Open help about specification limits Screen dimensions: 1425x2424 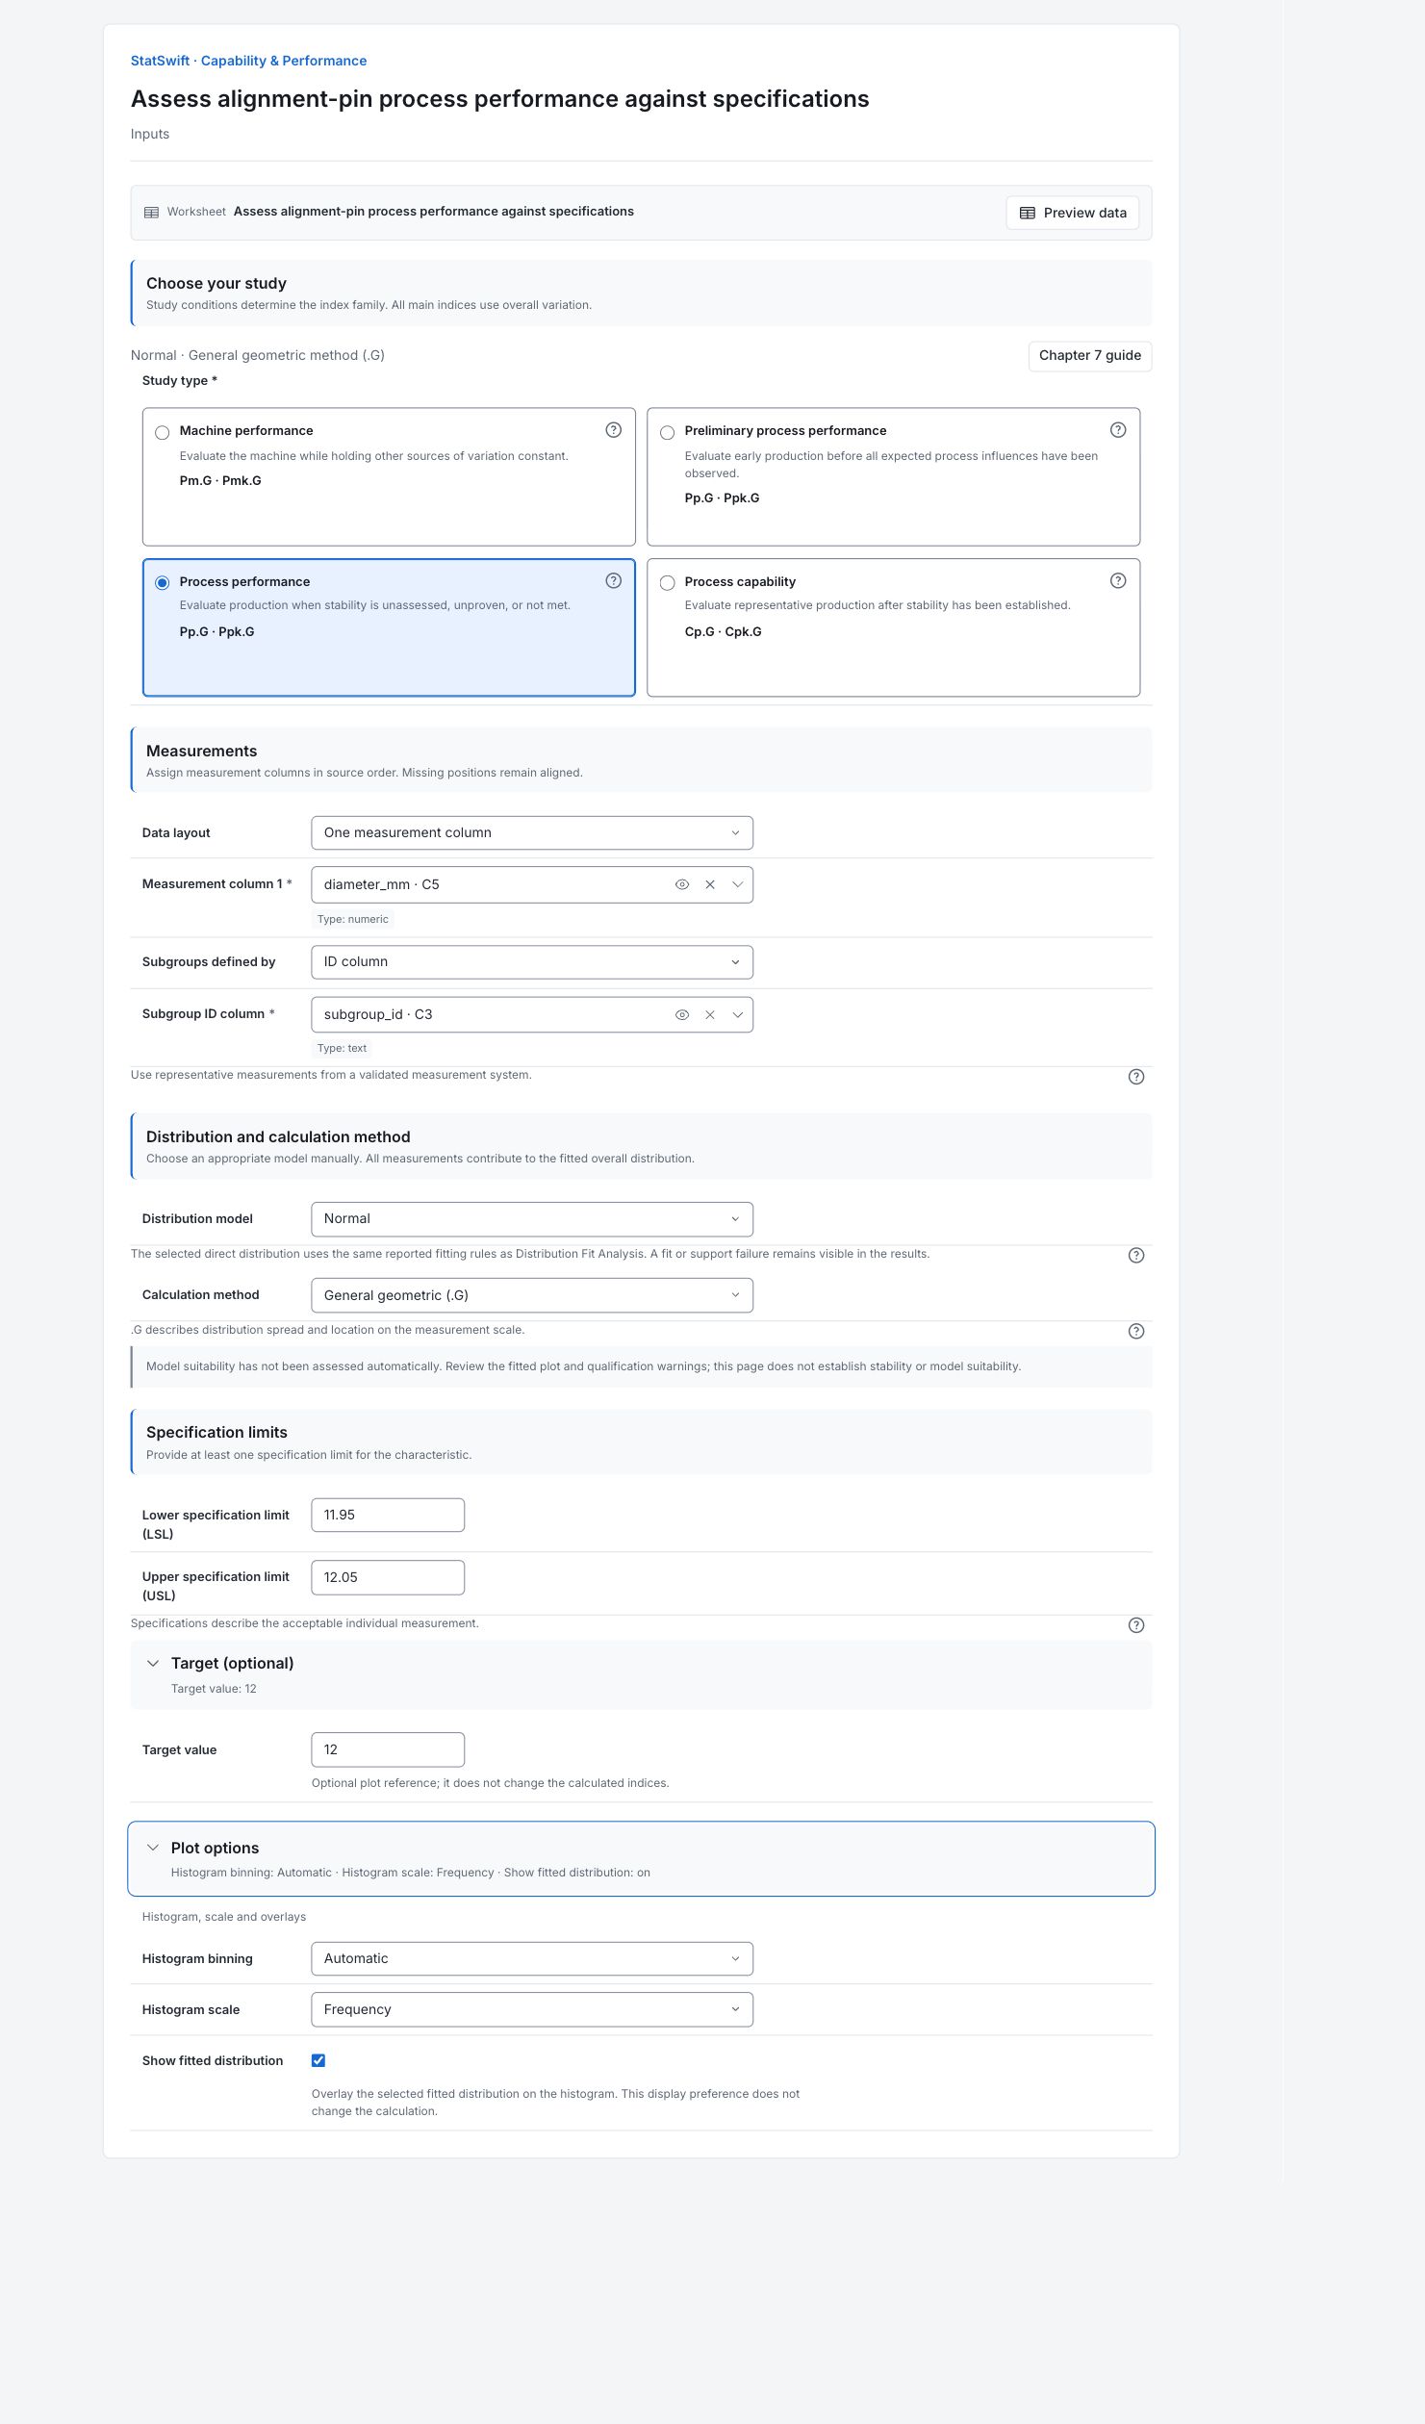(x=1136, y=1625)
